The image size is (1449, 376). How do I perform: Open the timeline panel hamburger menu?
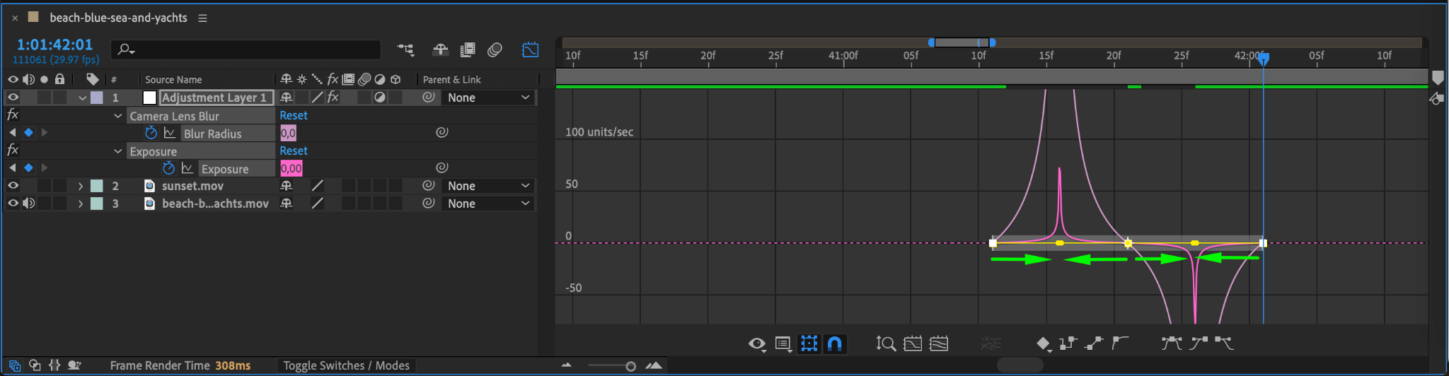202,18
